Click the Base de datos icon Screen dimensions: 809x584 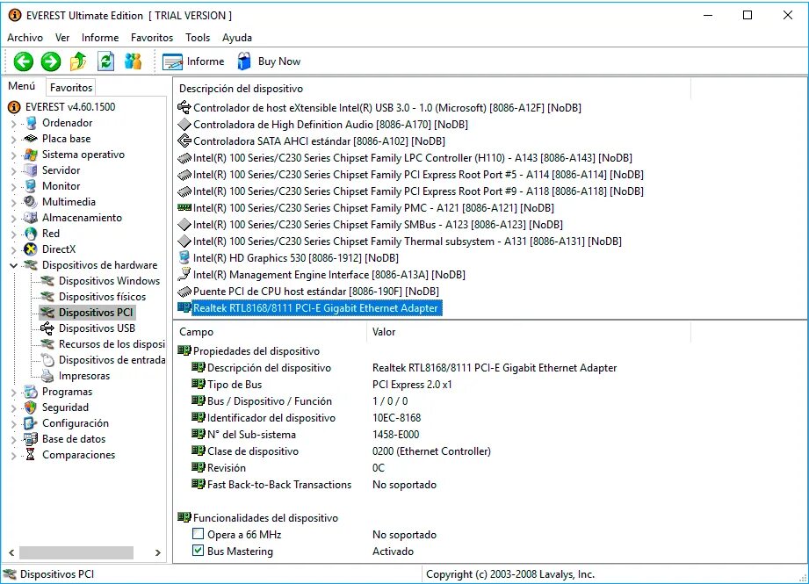click(31, 439)
